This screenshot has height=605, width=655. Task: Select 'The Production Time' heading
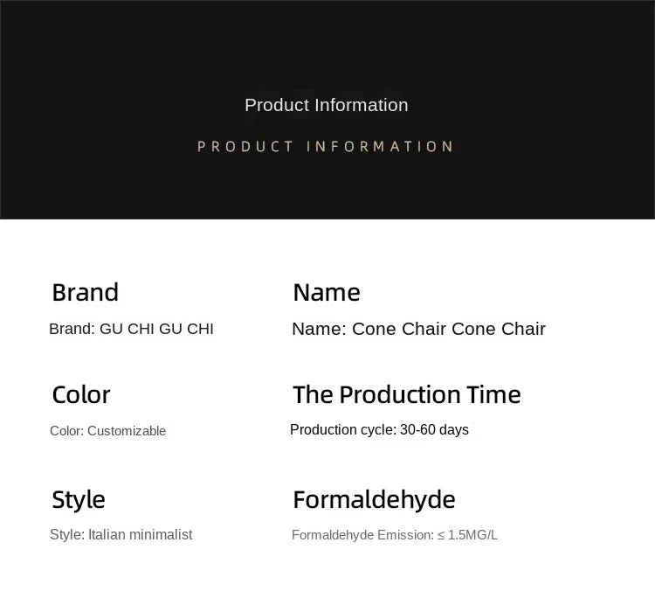pyautogui.click(x=407, y=394)
